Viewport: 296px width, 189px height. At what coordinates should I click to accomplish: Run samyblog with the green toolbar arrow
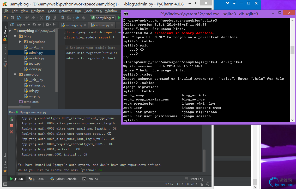click(x=119, y=18)
